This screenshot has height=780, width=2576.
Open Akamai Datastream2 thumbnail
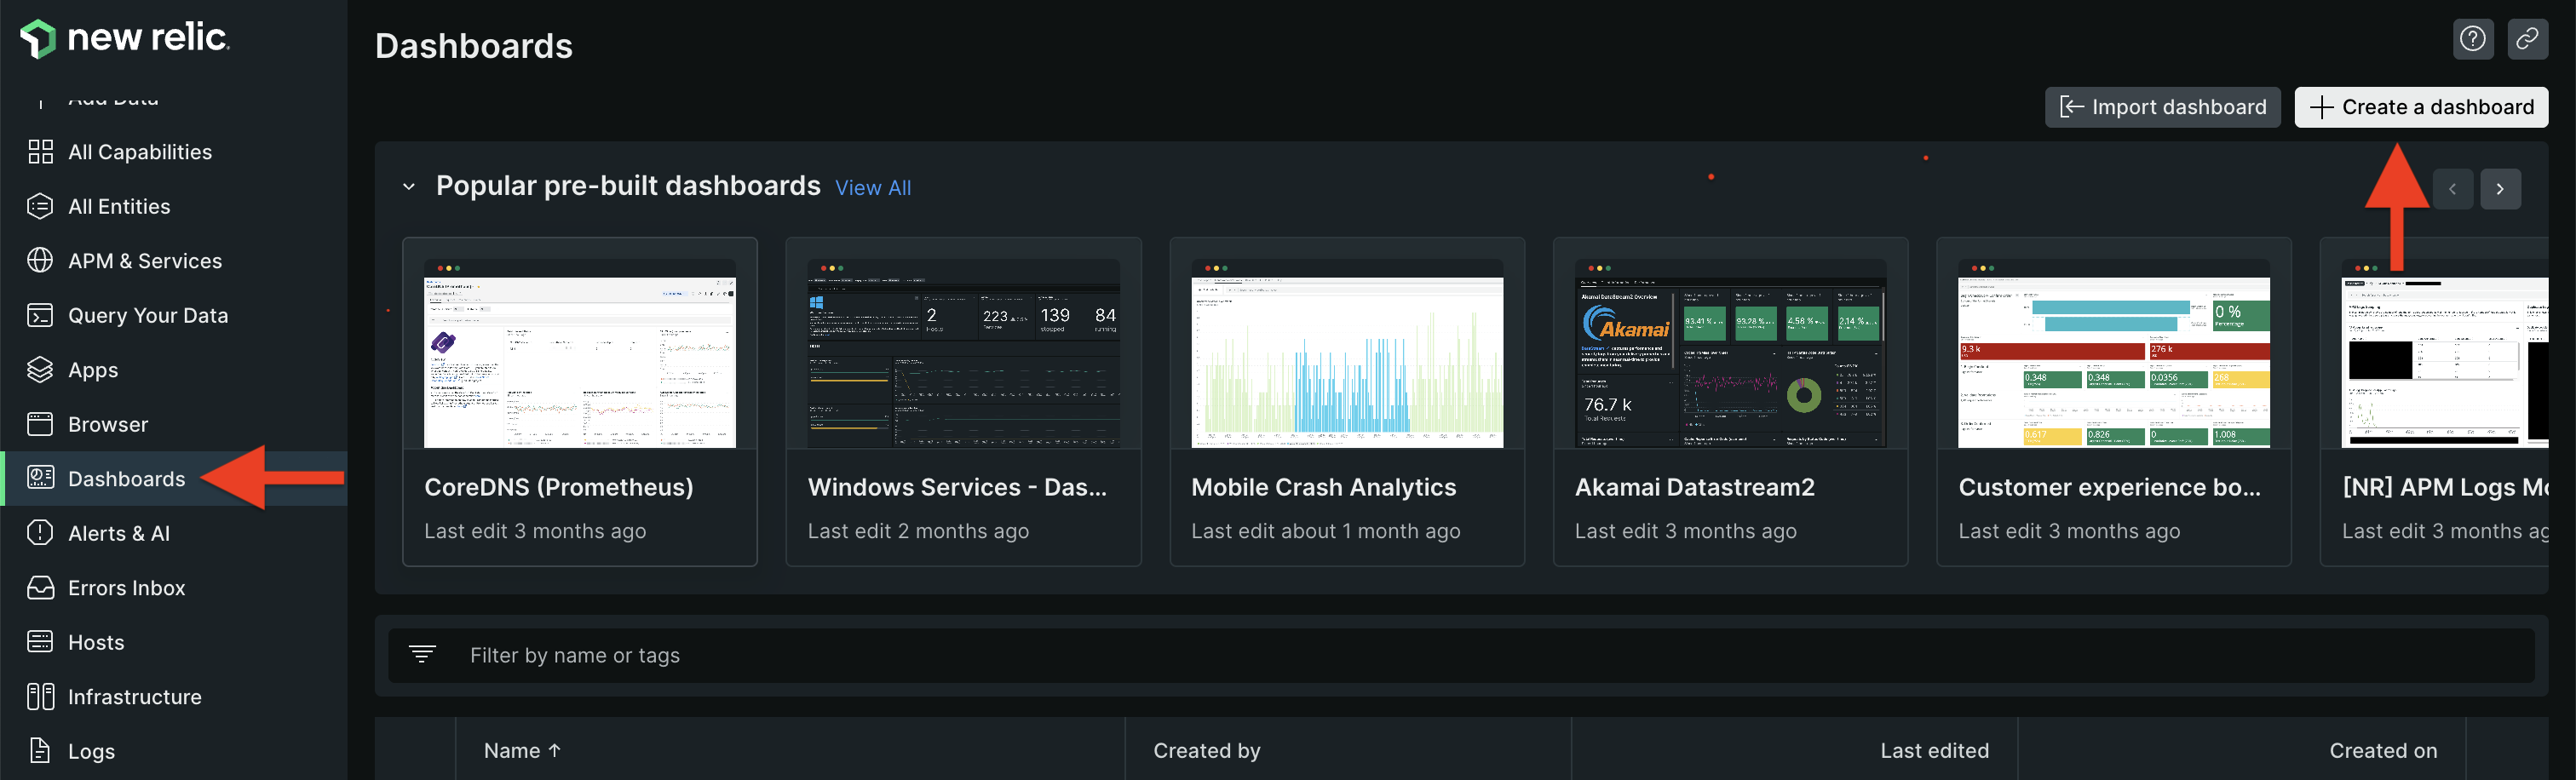[x=1730, y=353]
